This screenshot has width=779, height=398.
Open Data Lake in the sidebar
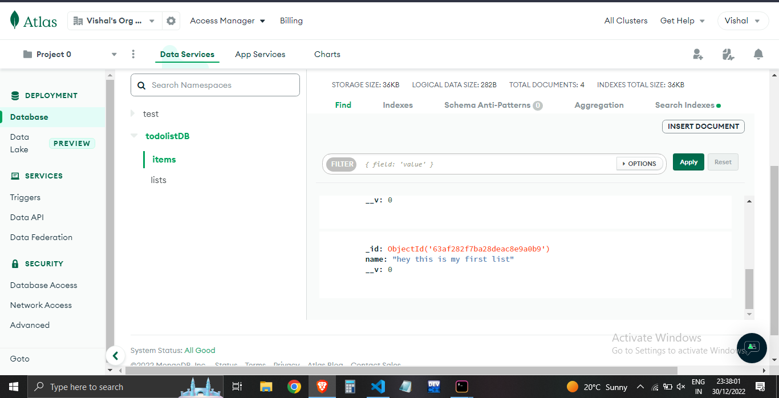click(19, 143)
